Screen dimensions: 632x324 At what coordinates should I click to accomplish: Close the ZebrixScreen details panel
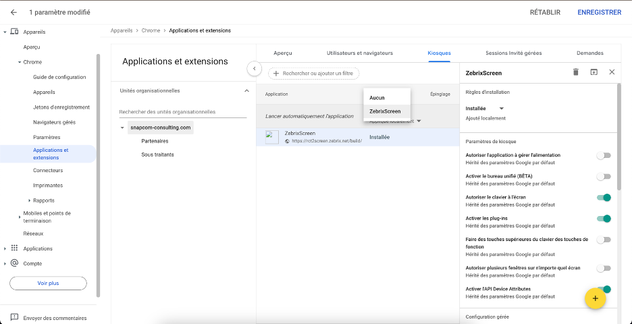612,72
